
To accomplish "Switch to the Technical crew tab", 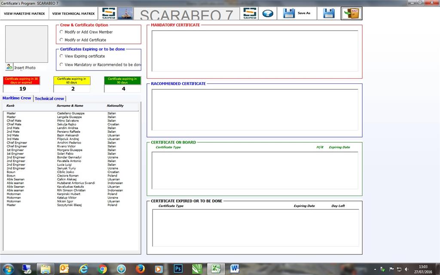I will (49, 98).
